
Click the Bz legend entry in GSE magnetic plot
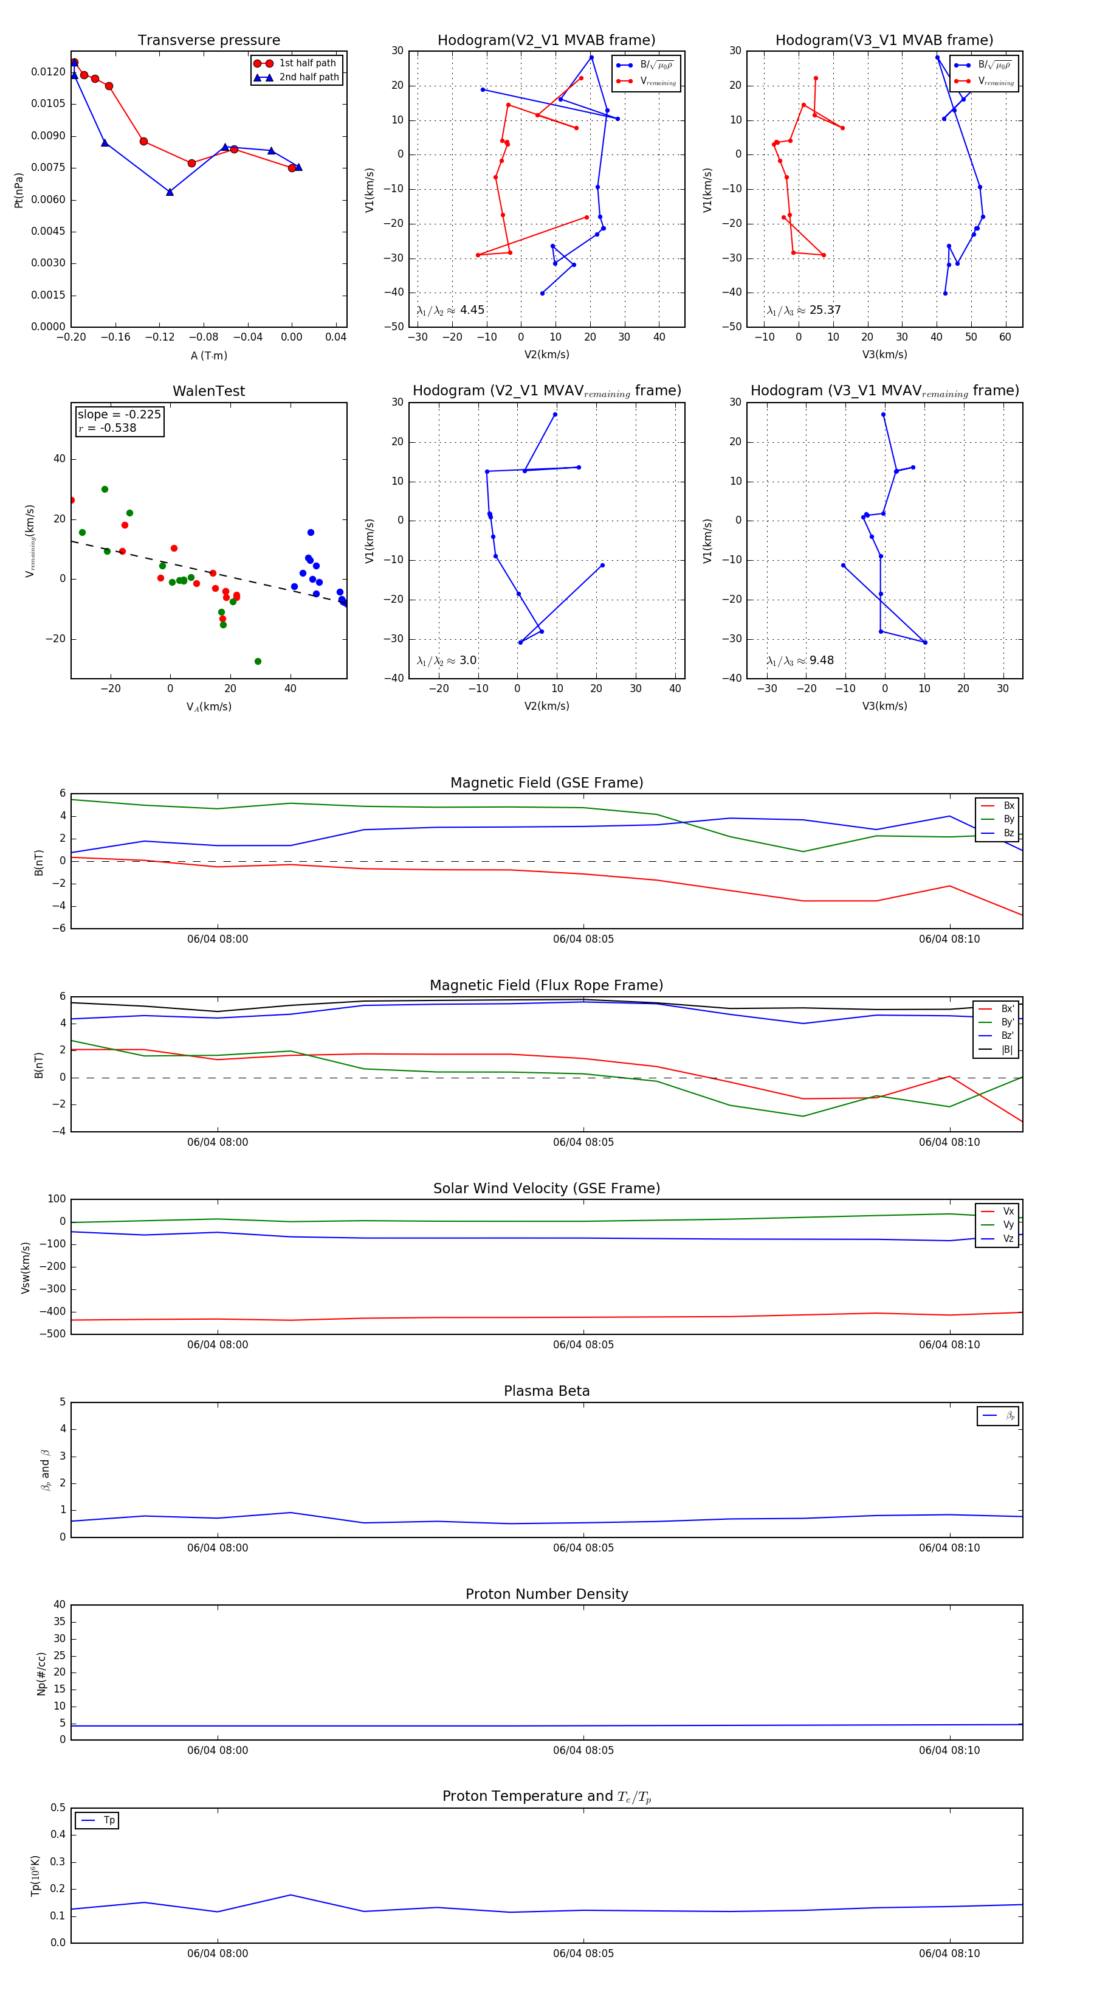coord(997,833)
